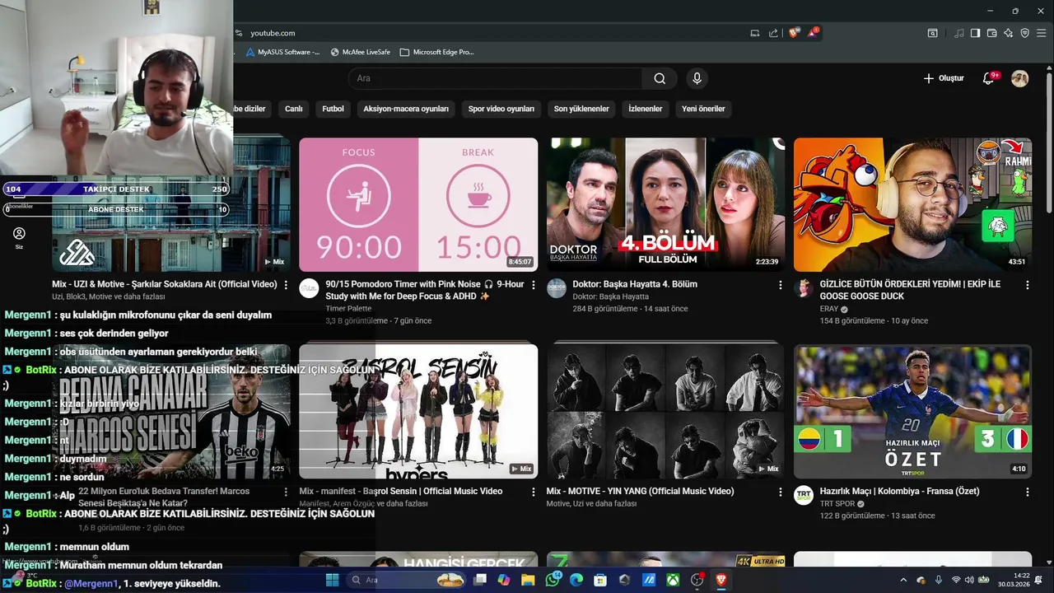1054x593 pixels.
Task: Select the Canlı filter chip
Action: tap(294, 109)
